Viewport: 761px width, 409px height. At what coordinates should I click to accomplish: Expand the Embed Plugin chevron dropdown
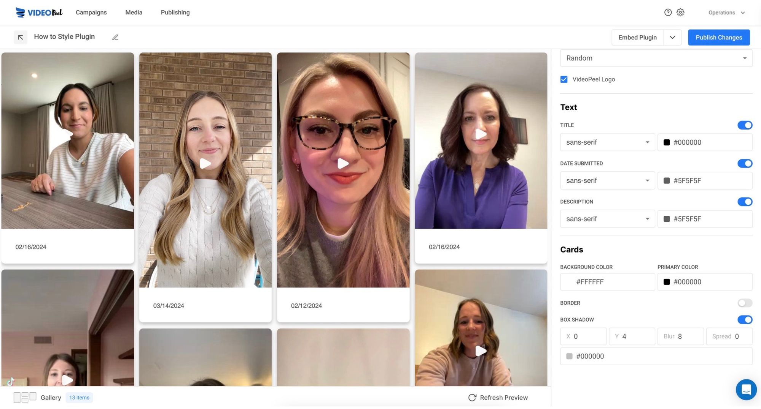673,37
